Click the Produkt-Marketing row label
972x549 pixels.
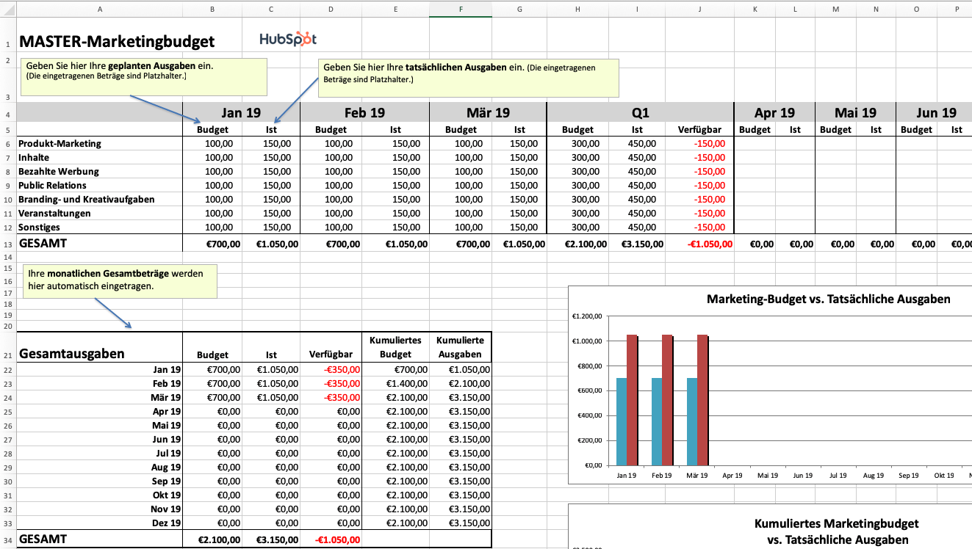60,144
